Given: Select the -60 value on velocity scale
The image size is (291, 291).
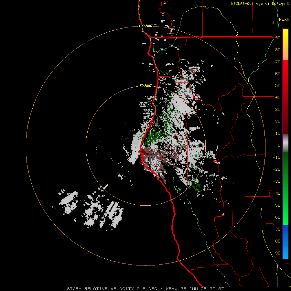Looking at the screenshot, I should pos(276,217).
